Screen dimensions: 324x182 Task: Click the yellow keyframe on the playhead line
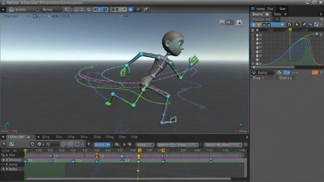click(138, 171)
